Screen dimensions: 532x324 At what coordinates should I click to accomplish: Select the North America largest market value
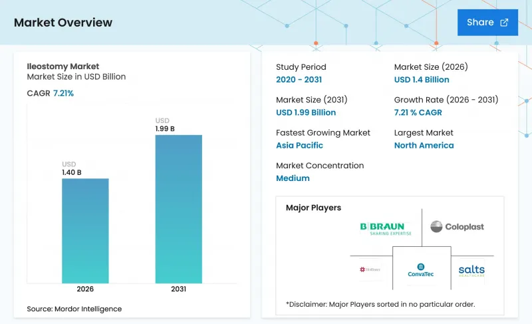tap(424, 145)
